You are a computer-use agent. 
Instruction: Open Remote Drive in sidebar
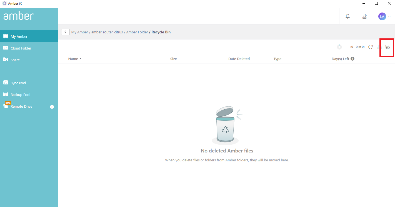click(29, 106)
